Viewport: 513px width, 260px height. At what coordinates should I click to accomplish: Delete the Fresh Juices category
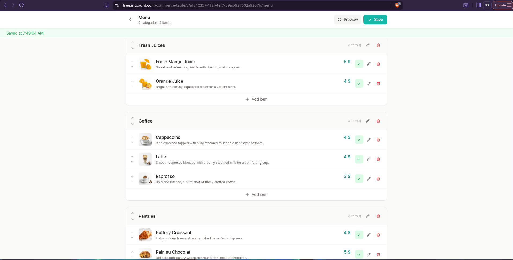pos(378,45)
